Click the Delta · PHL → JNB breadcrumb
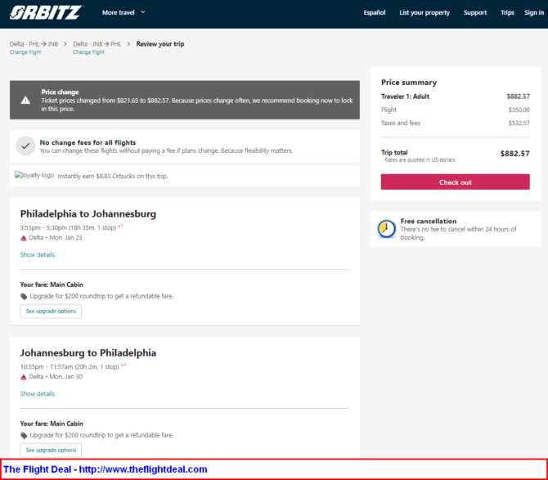The image size is (548, 480). [x=34, y=44]
